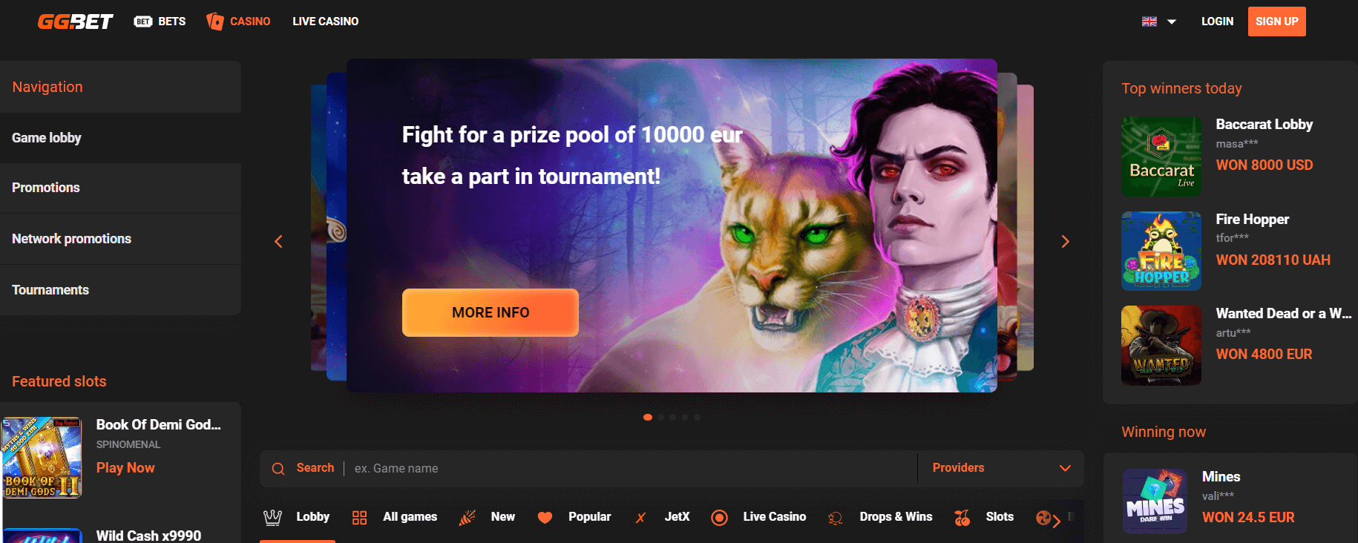
Task: Click the More Info banner button
Action: [x=491, y=312]
